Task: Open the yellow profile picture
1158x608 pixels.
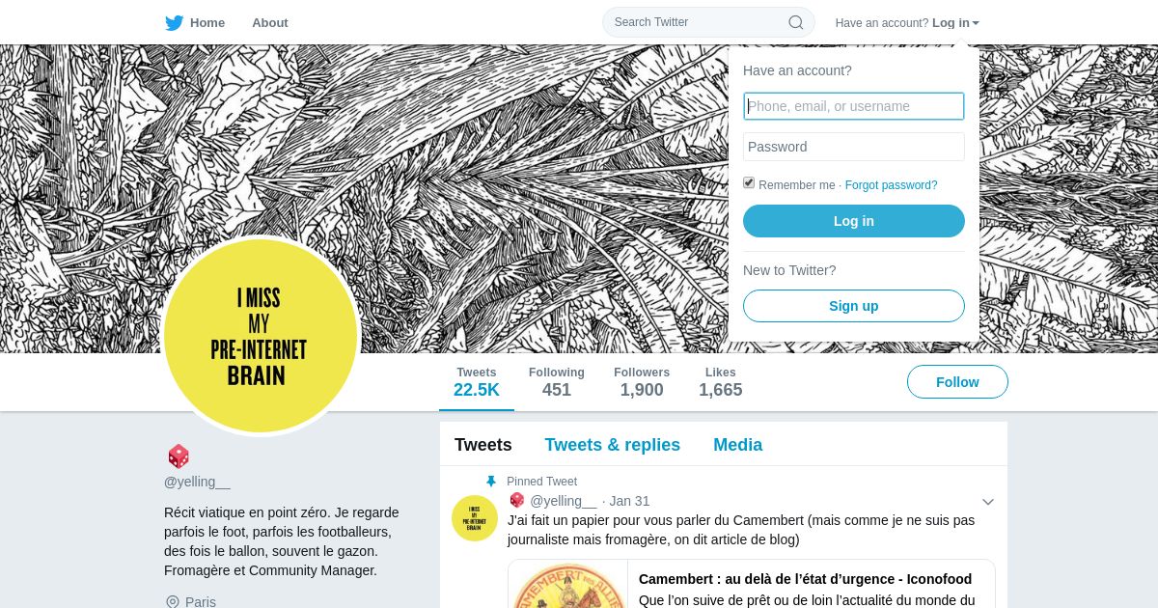Action: 261,336
